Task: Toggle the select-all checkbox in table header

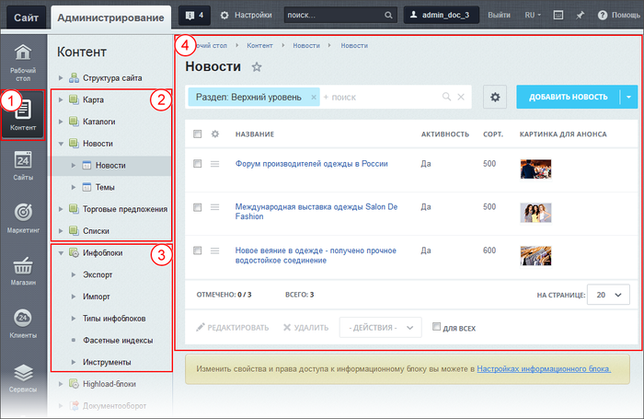Action: coord(198,134)
